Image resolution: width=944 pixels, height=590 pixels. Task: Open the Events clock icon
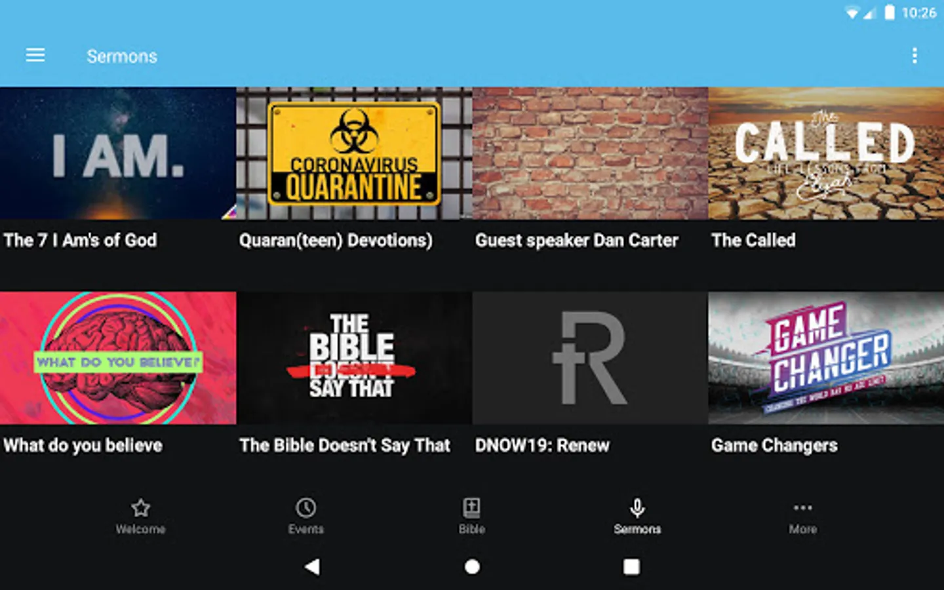[x=305, y=507]
